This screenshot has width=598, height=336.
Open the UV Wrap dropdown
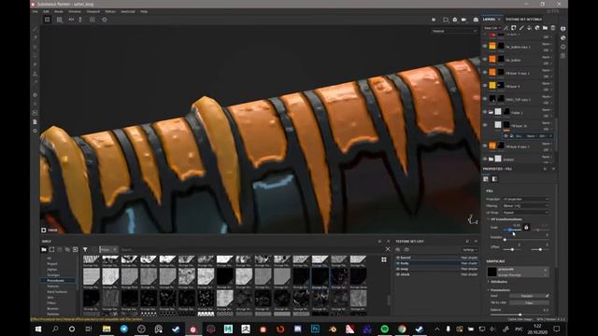526,213
